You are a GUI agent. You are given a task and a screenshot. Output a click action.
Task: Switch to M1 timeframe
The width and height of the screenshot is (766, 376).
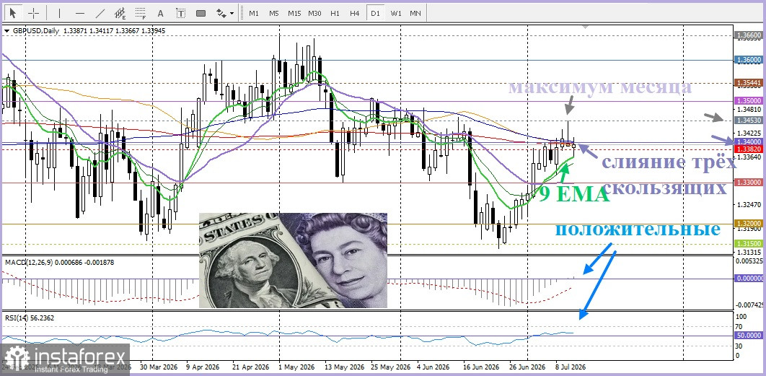tap(254, 13)
